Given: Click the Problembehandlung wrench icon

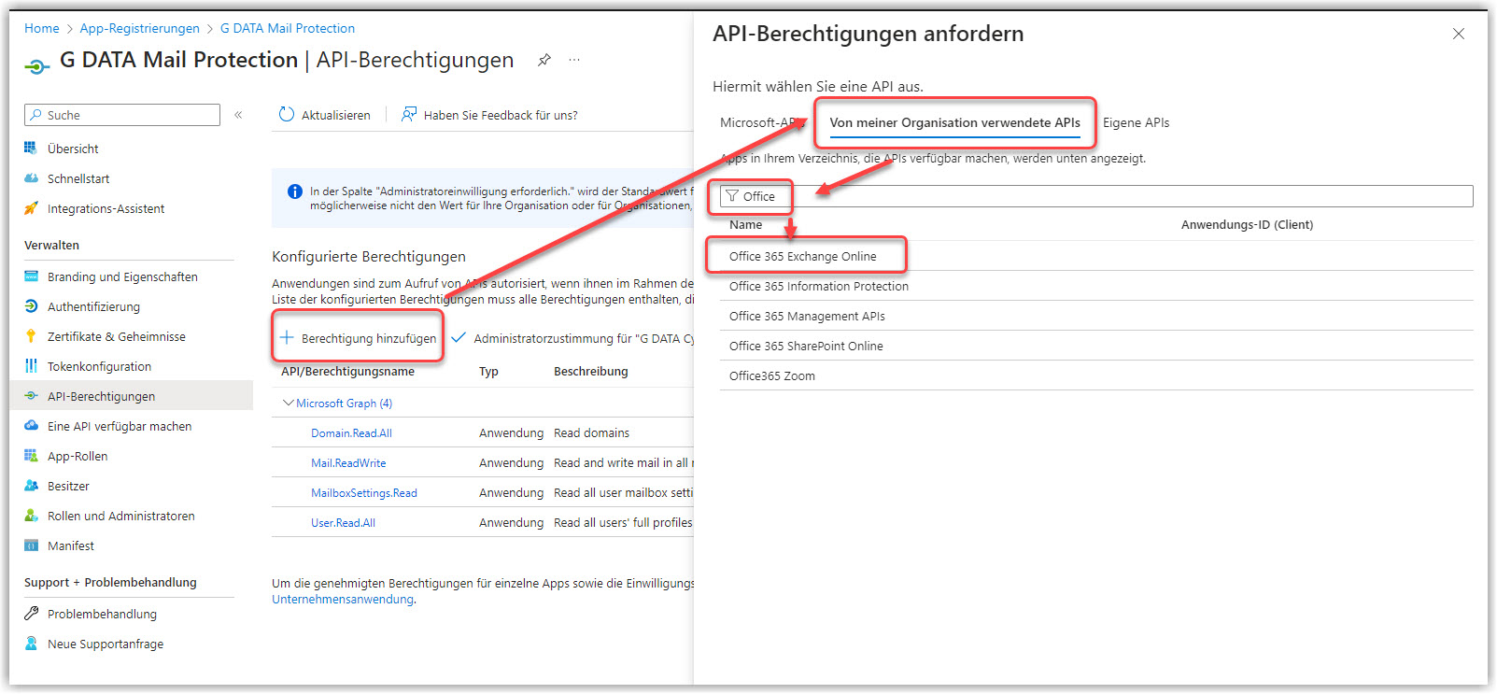Looking at the screenshot, I should pyautogui.click(x=31, y=614).
